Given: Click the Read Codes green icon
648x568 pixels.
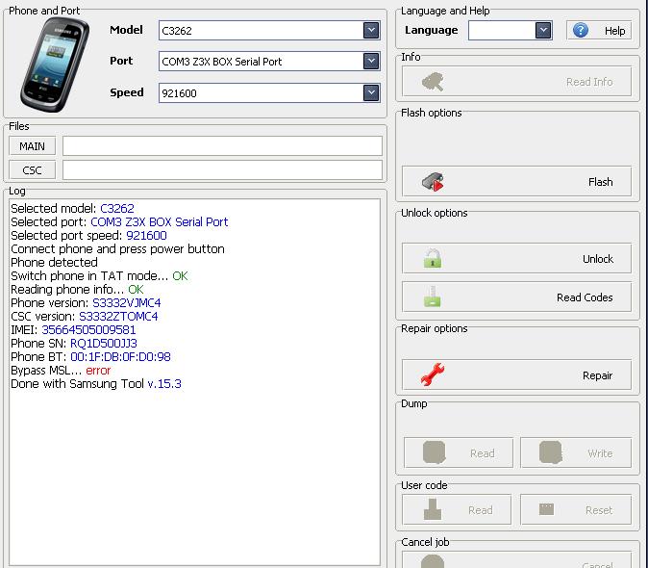Looking at the screenshot, I should pyautogui.click(x=433, y=297).
